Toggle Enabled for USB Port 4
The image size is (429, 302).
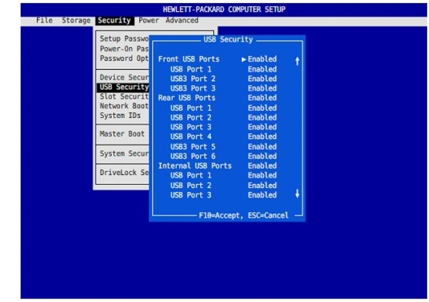coord(262,137)
